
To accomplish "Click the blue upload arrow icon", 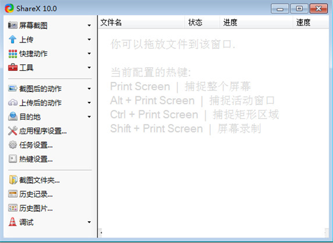I will click(x=13, y=39).
